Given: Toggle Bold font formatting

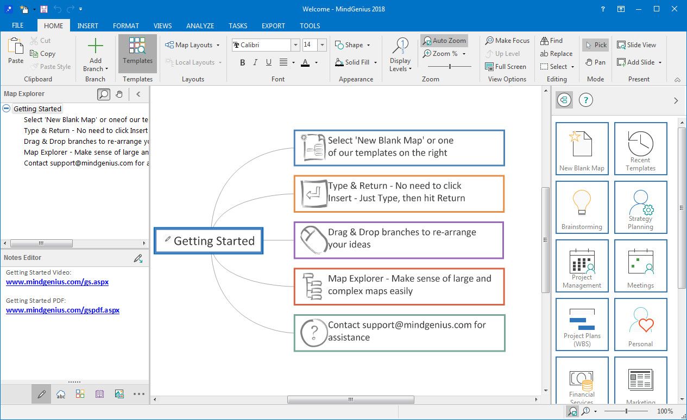Looking at the screenshot, I should [x=243, y=63].
